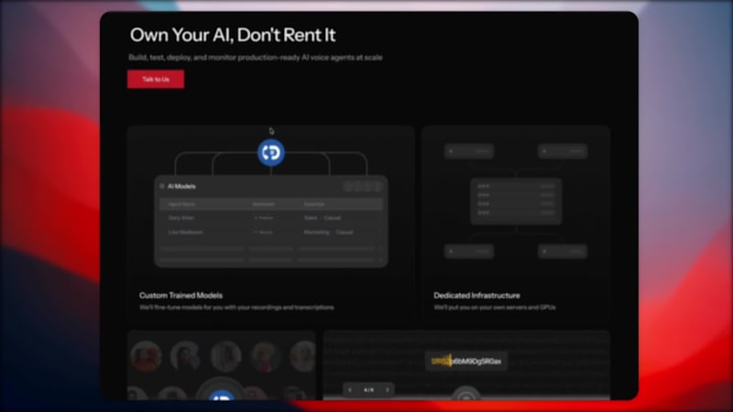Click the blue logo icon above AI Models

coord(271,152)
